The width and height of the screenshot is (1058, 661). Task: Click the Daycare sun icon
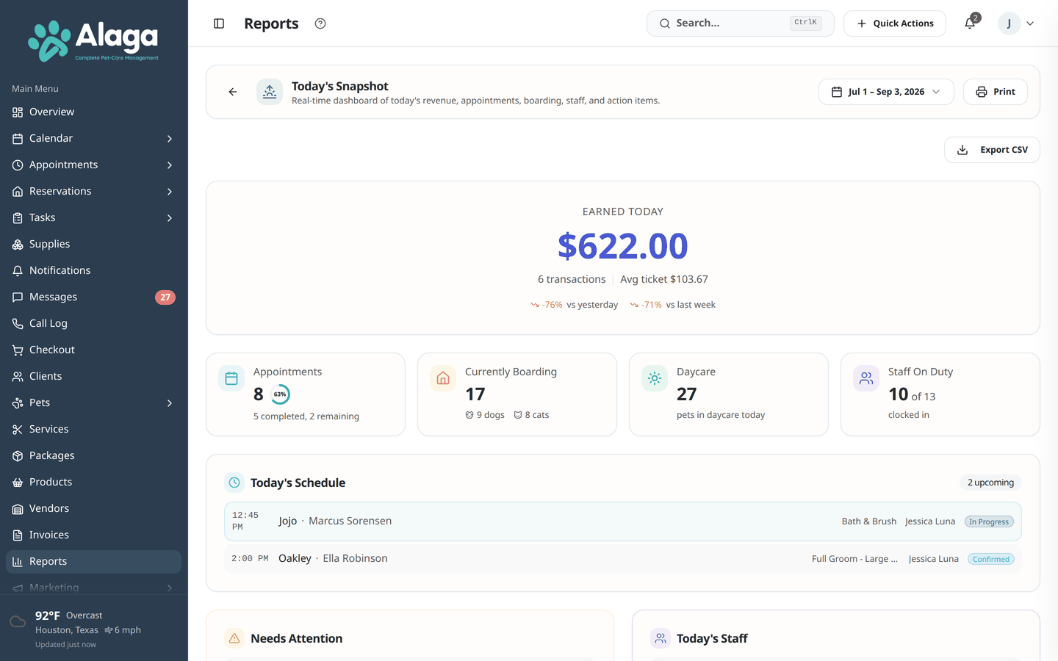(655, 379)
